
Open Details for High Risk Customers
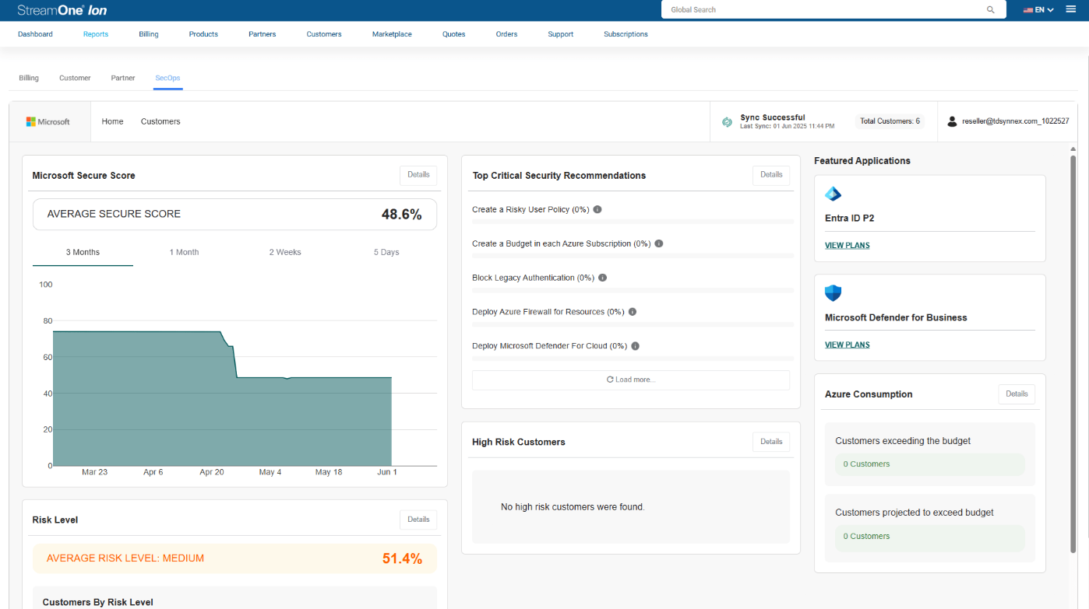click(x=771, y=442)
